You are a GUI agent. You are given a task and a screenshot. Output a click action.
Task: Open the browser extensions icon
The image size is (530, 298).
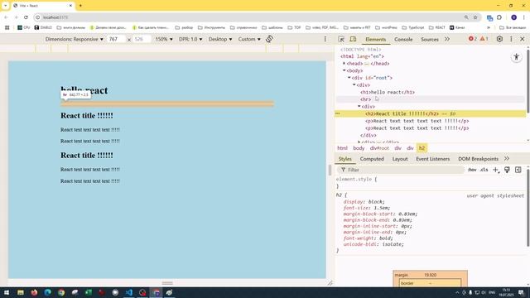(x=499, y=17)
